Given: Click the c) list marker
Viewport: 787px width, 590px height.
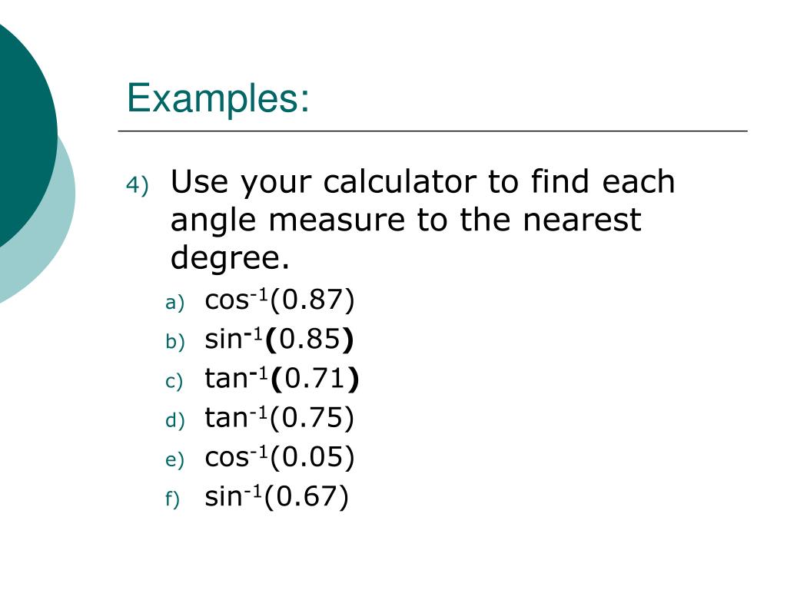Looking at the screenshot, I should [174, 381].
